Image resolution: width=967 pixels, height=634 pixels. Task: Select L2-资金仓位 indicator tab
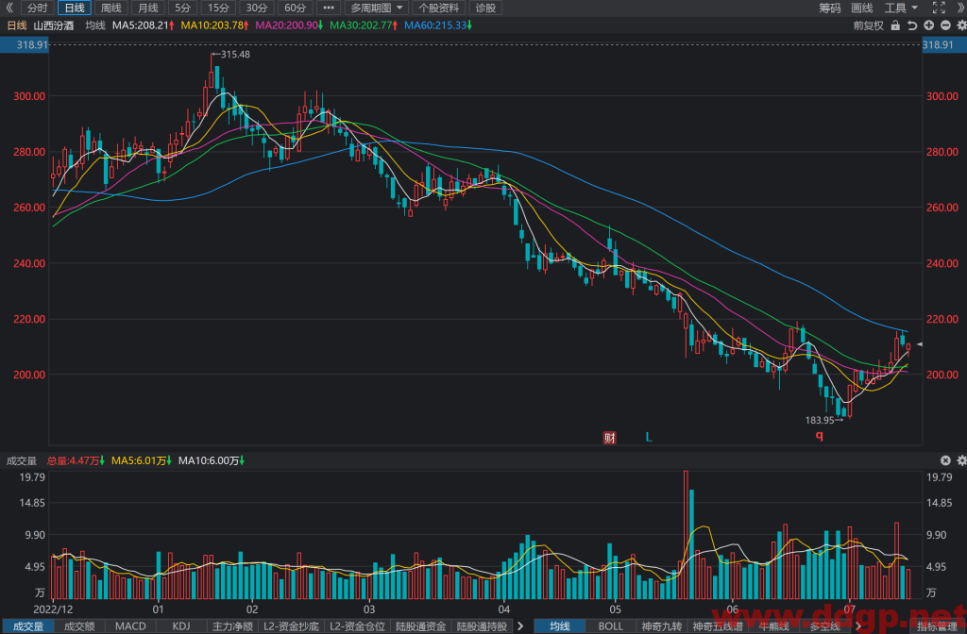[x=357, y=626]
